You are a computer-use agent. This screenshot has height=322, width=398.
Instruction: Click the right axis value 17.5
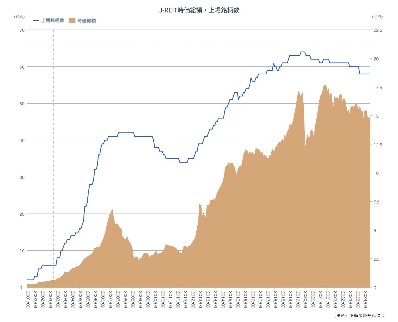(x=378, y=87)
